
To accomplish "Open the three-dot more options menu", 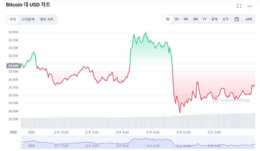I will (x=250, y=6).
